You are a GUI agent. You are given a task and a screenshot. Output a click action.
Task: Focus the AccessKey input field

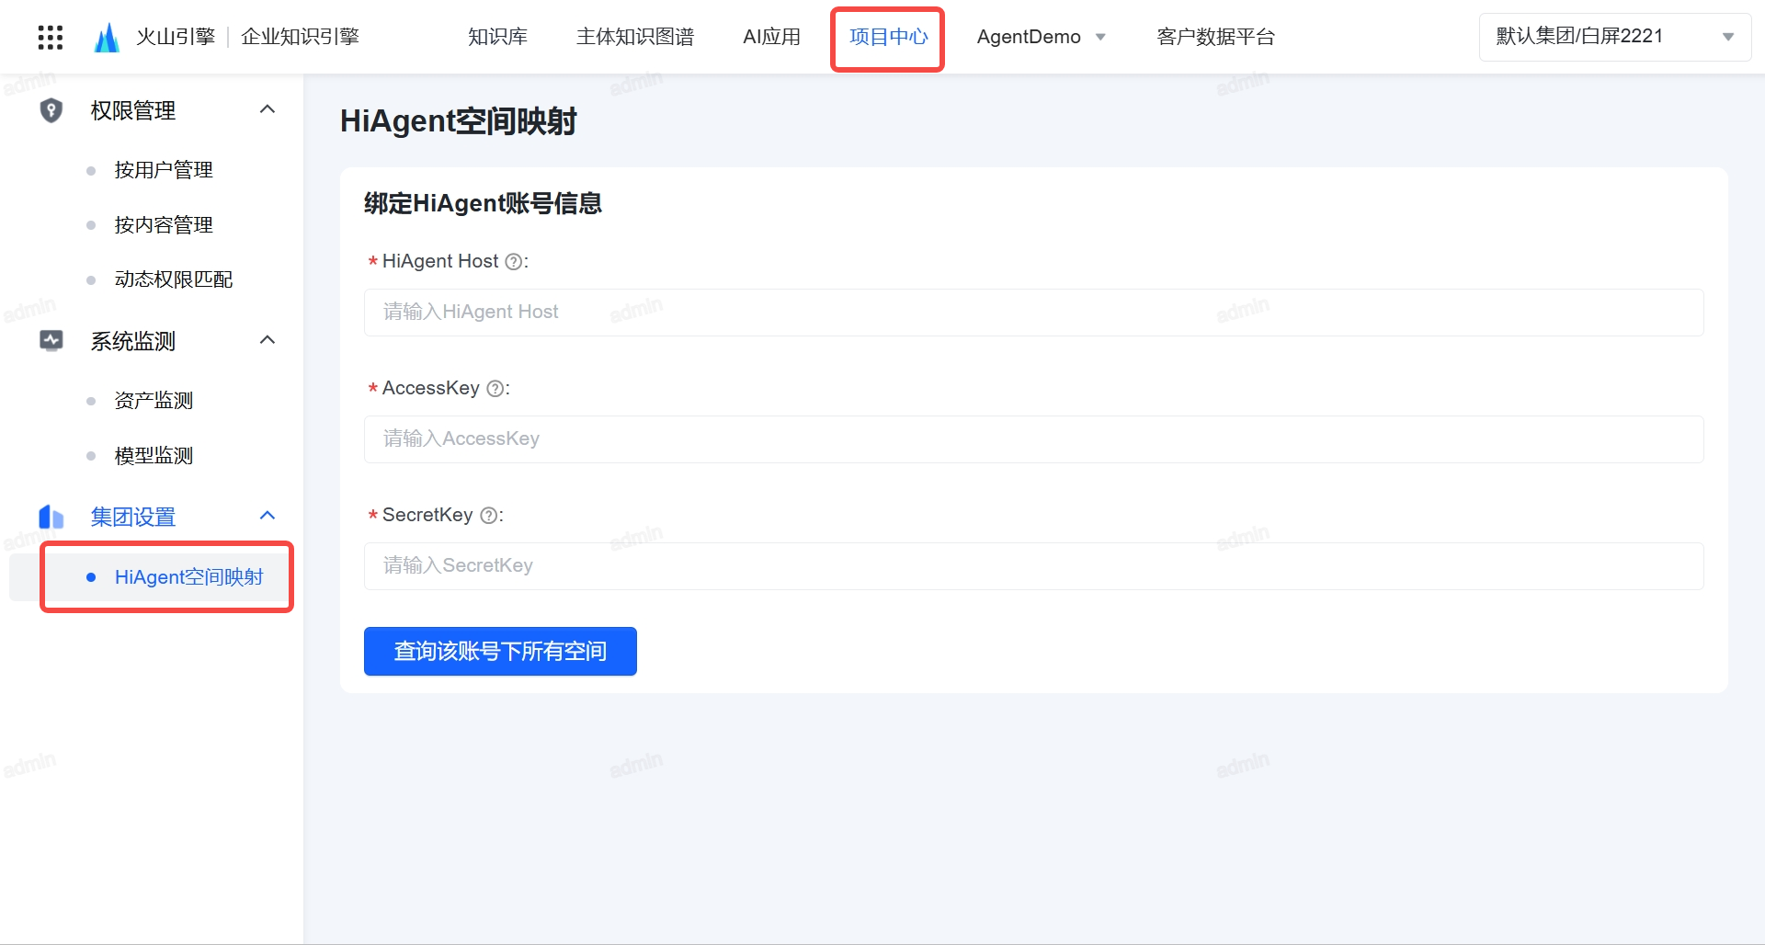pyautogui.click(x=1034, y=439)
